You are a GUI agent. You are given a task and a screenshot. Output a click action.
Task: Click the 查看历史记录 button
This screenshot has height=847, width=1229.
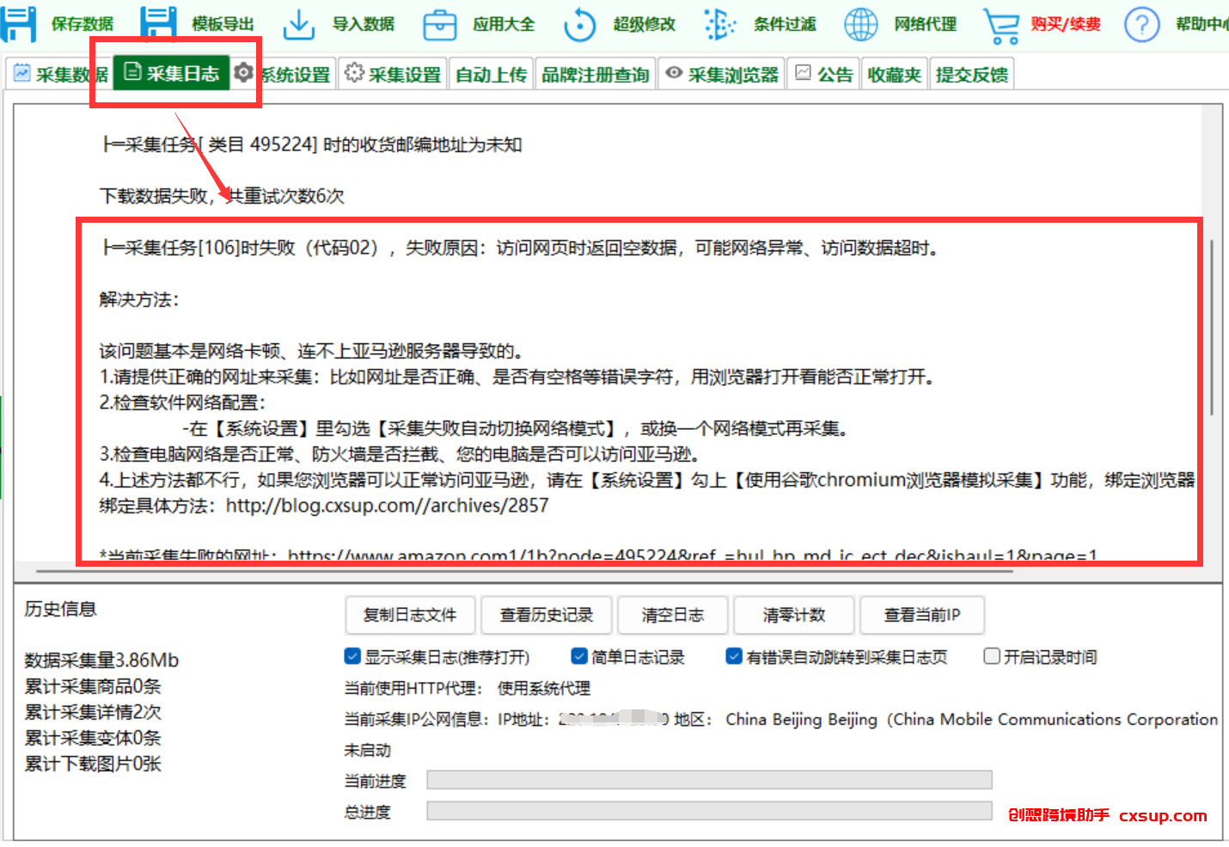(547, 615)
